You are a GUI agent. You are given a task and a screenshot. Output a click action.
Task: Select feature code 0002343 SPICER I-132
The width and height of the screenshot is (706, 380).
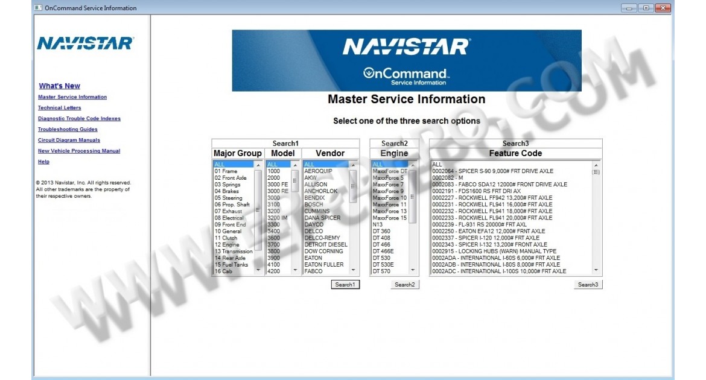(512, 244)
